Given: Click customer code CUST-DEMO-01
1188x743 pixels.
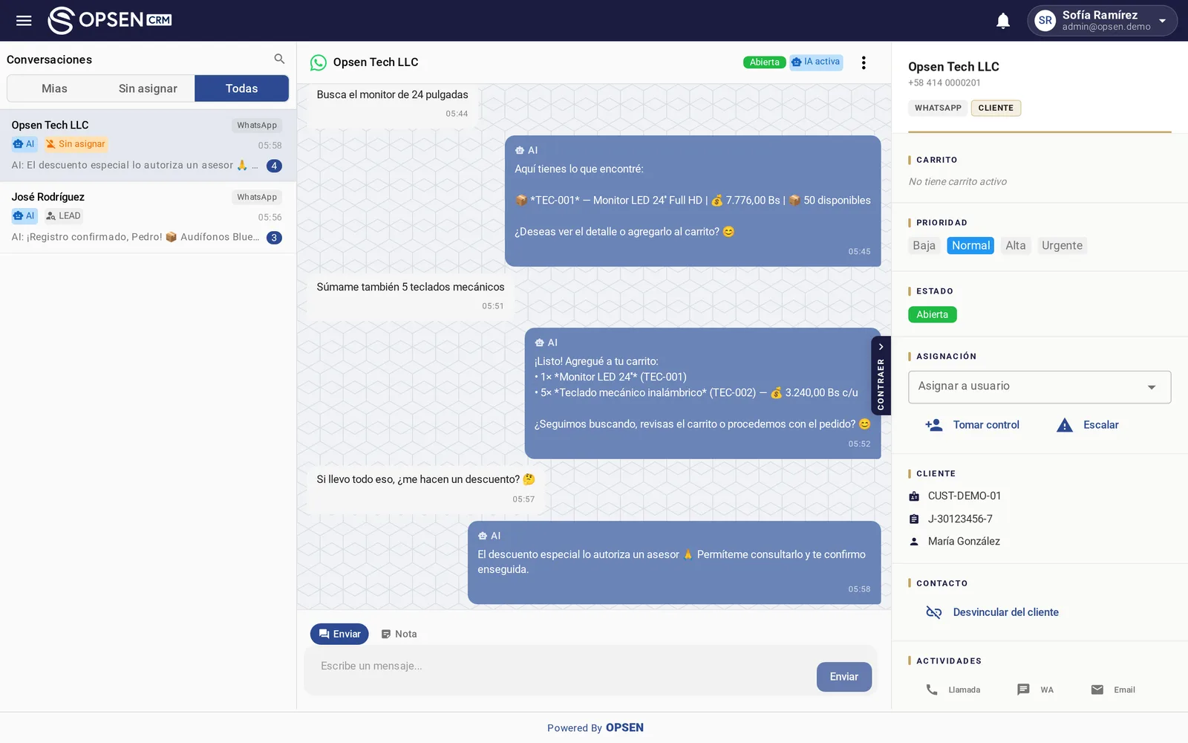Looking at the screenshot, I should [x=964, y=496].
